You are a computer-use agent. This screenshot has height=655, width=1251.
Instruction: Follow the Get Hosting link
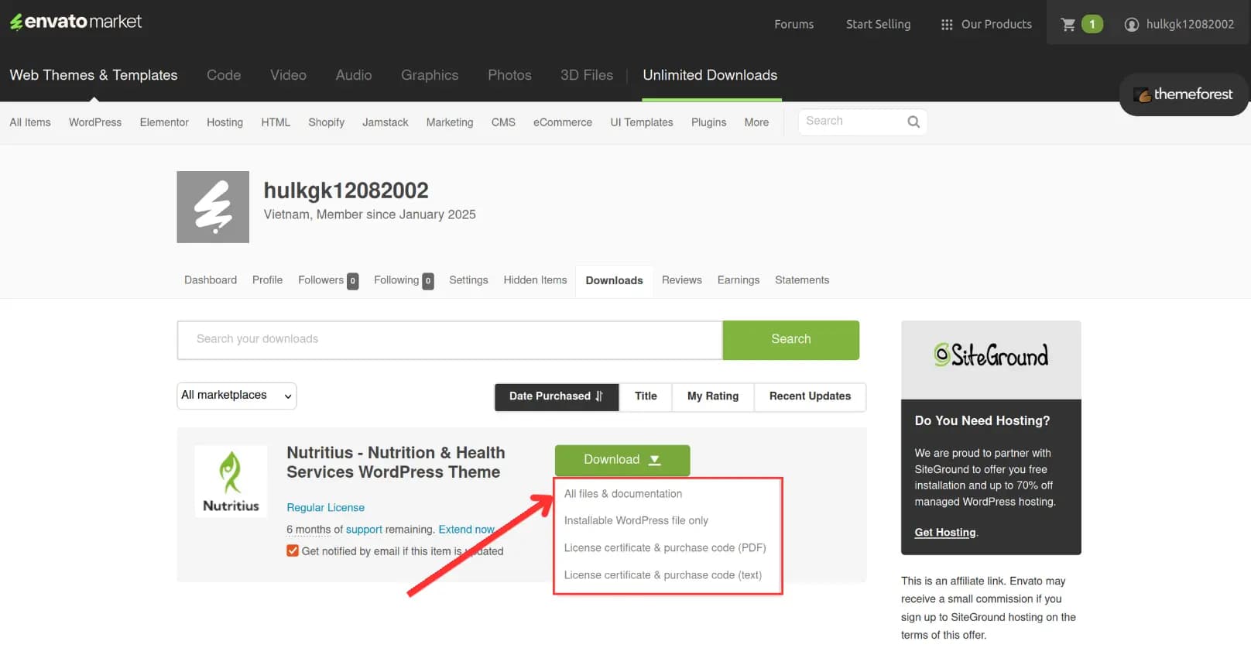pyautogui.click(x=945, y=533)
